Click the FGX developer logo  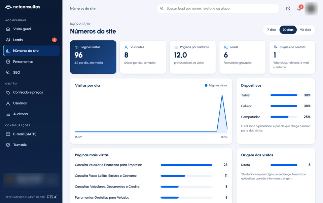tap(52, 197)
